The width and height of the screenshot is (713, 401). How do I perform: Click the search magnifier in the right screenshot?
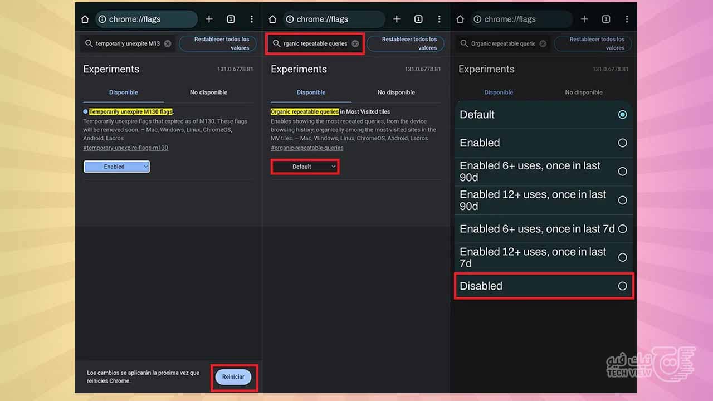click(x=464, y=43)
